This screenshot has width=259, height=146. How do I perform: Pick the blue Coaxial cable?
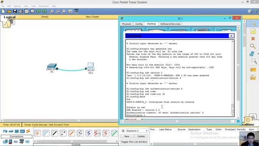(89, 133)
